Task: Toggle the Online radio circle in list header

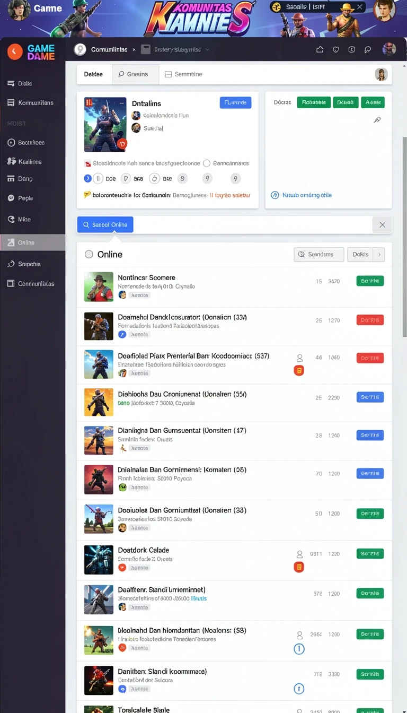Action: 89,254
